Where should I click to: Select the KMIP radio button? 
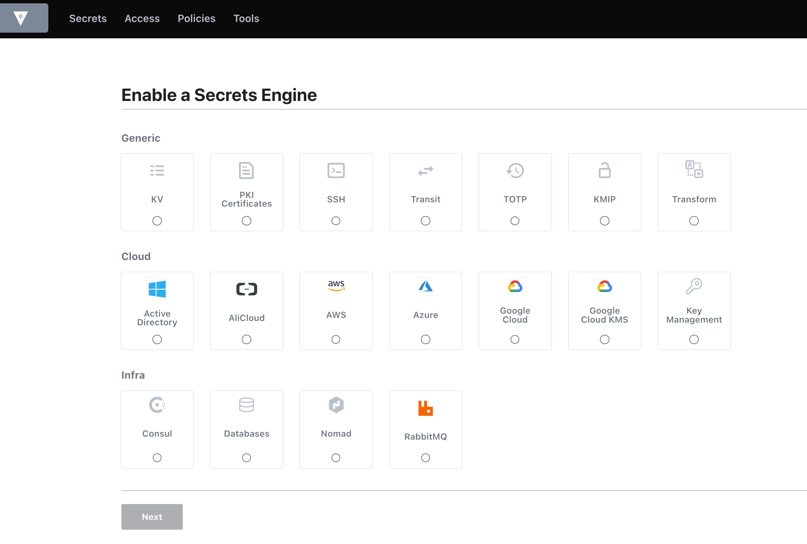pyautogui.click(x=605, y=221)
